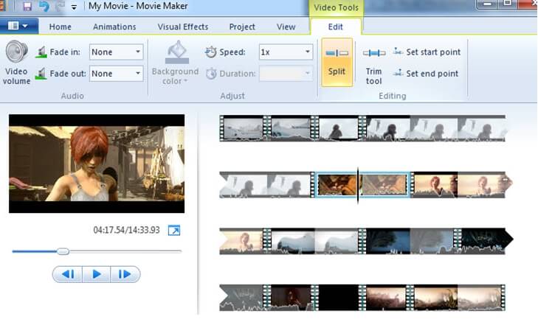Viewport: 538px width, 322px height.
Task: Click the Next frame button
Action: coord(125,274)
